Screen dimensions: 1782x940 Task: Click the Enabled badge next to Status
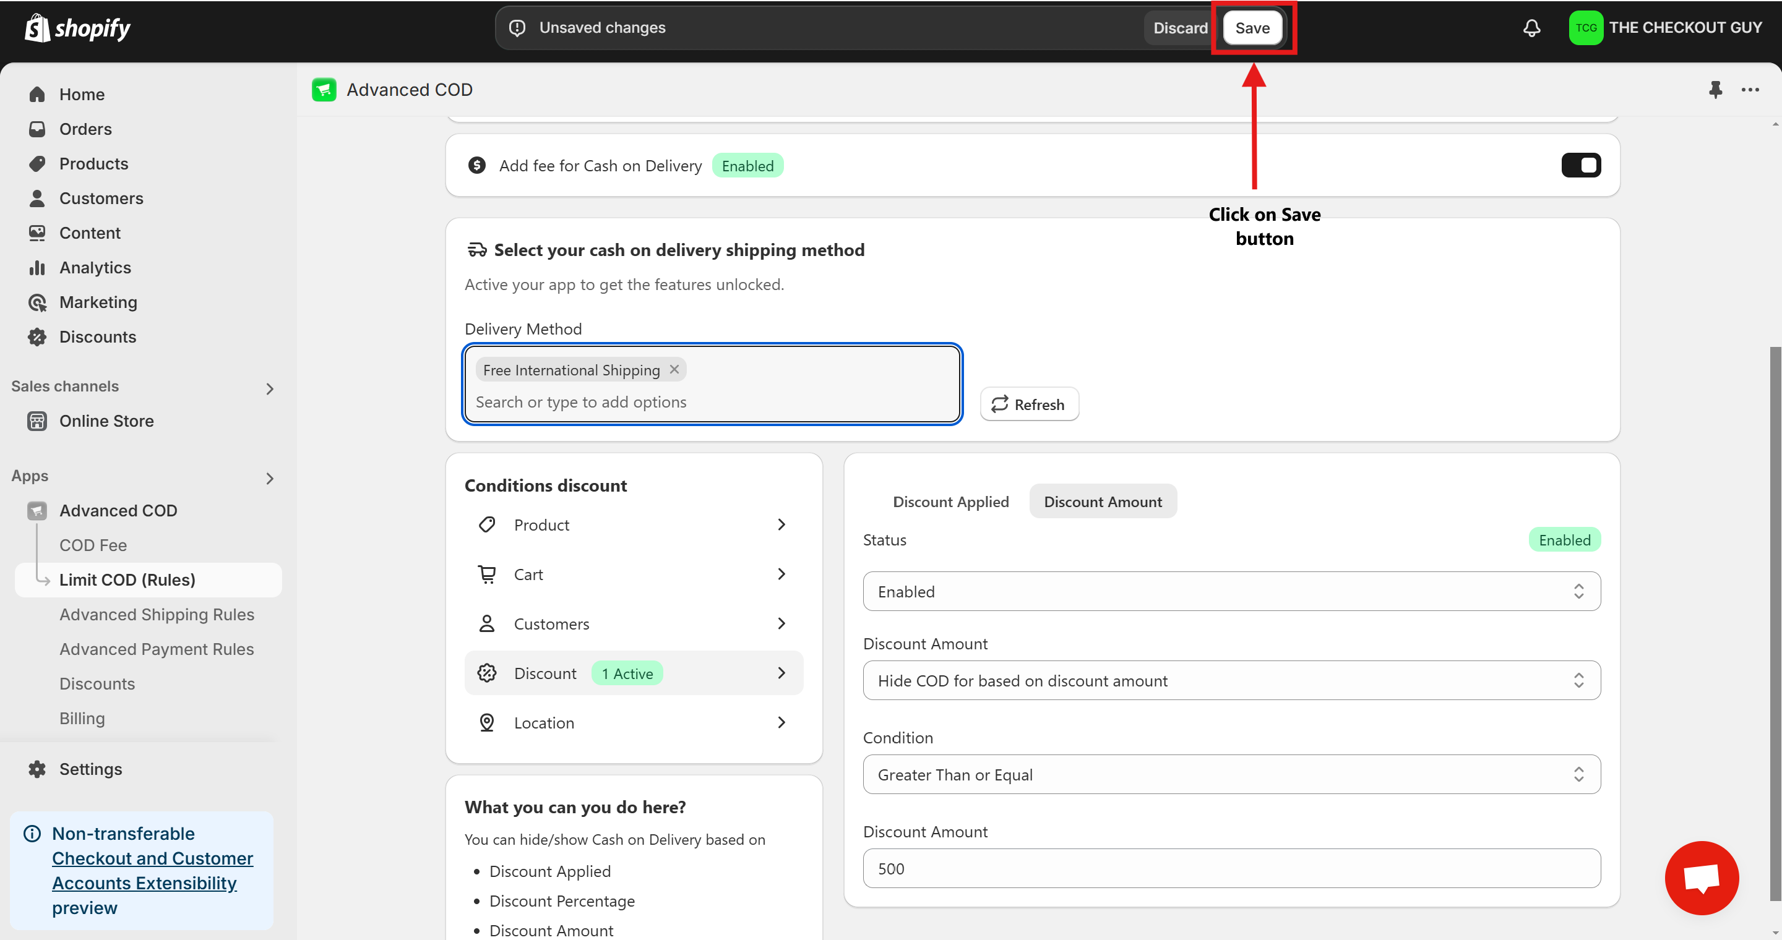click(x=1565, y=540)
